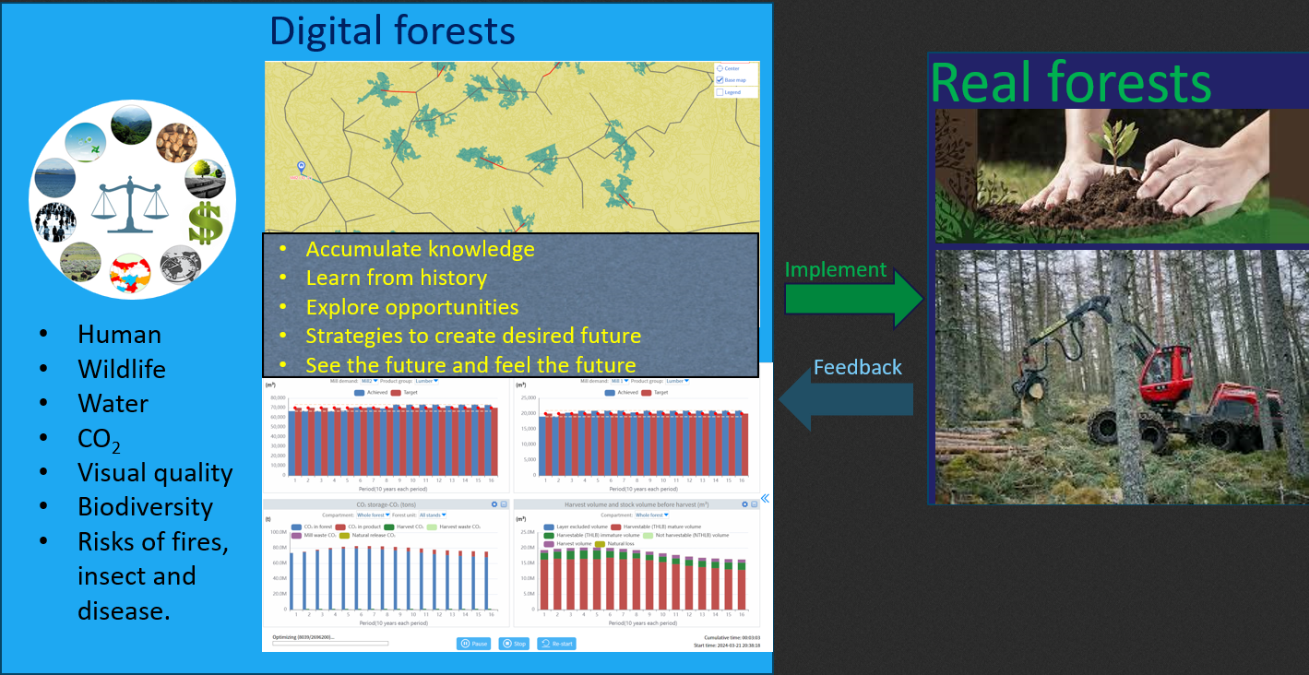Click the Learn from history bullet
The height and width of the screenshot is (675, 1309).
pos(397,278)
